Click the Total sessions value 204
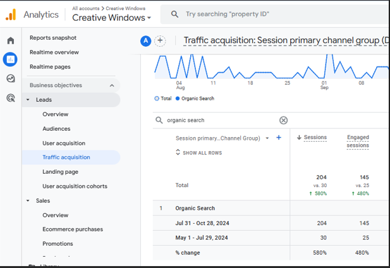The height and width of the screenshot is (268, 390). 321,177
